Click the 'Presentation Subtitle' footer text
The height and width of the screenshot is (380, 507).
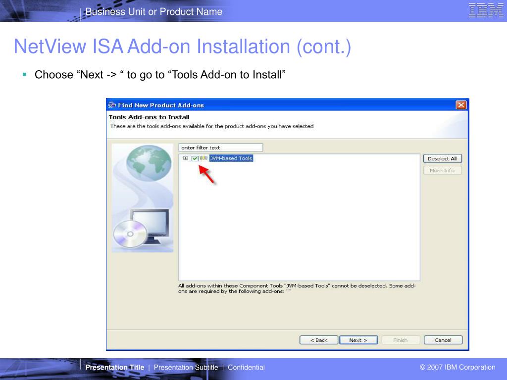[x=186, y=368]
